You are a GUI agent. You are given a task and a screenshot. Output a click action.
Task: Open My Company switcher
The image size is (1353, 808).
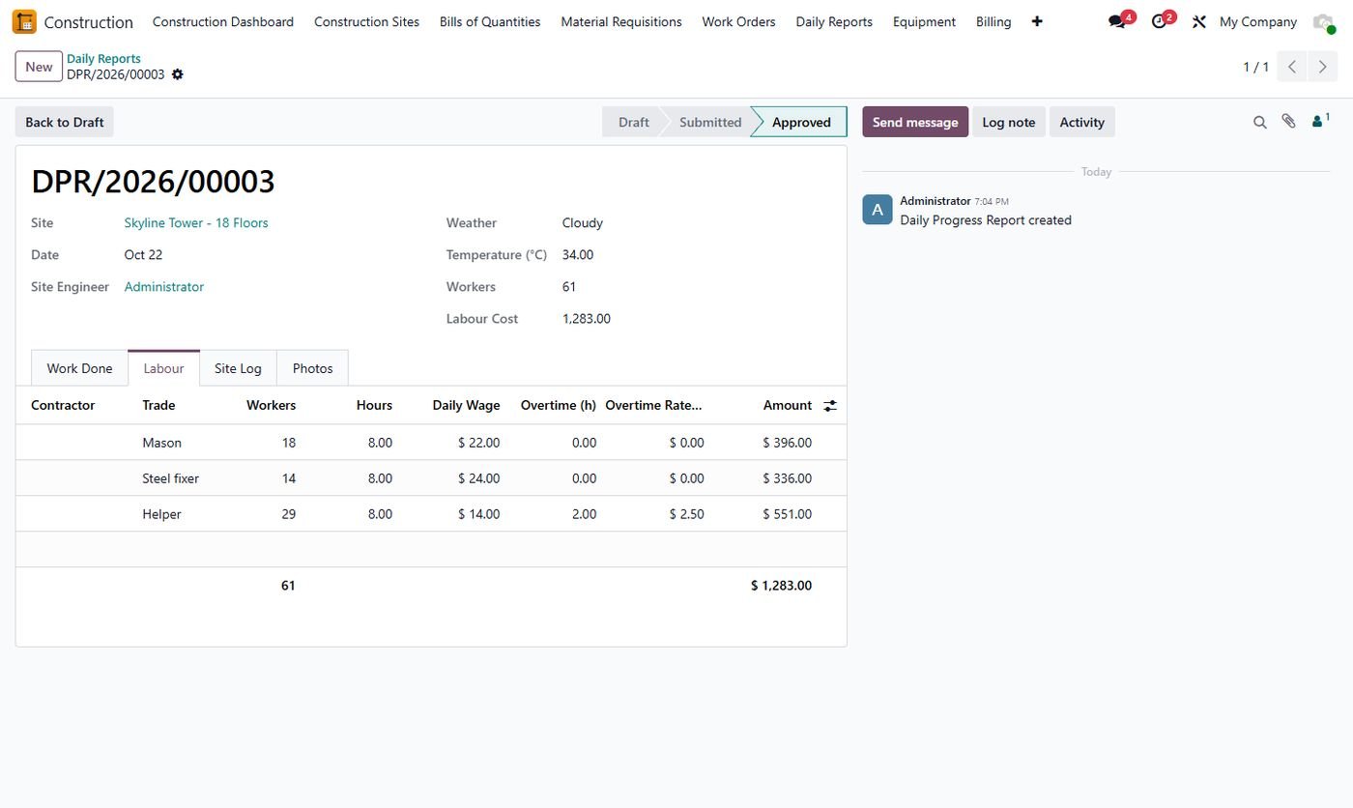point(1257,21)
